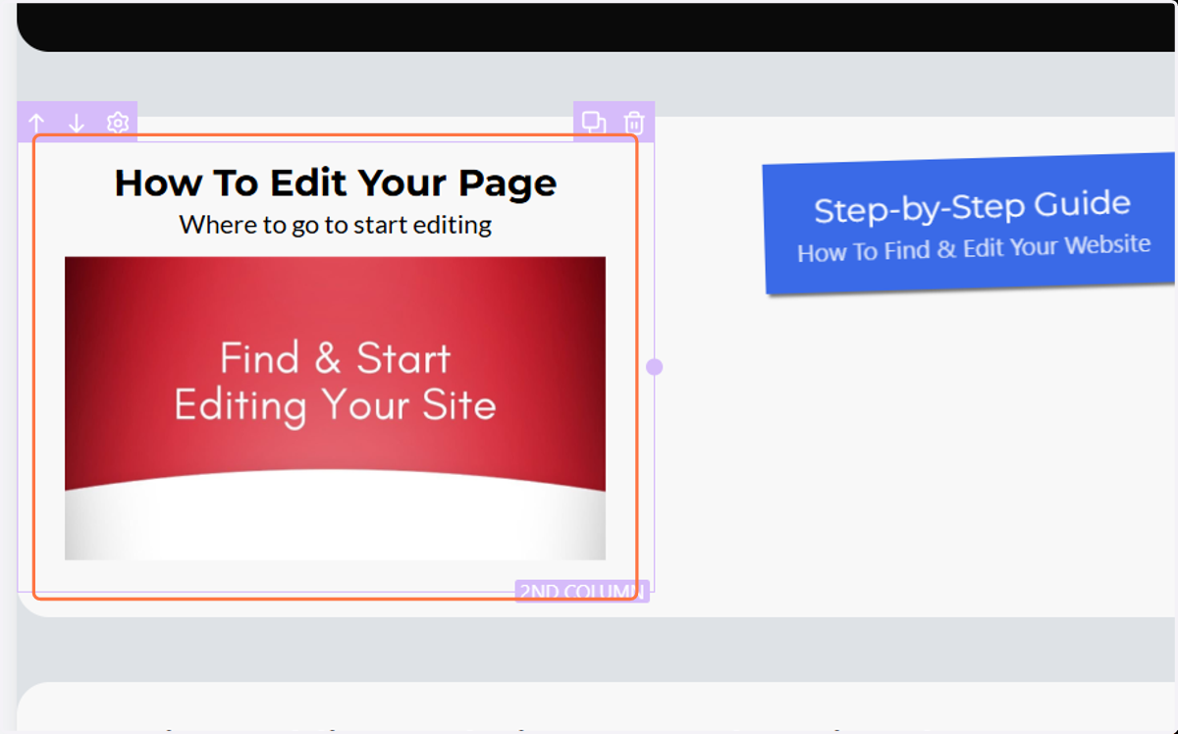
Task: Click 'How To Find & Edit Your Website' banner subtitle
Action: click(x=974, y=247)
